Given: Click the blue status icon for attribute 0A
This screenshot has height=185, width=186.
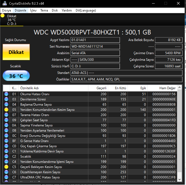Looking at the screenshot, I should pyautogui.click(x=6, y=125).
